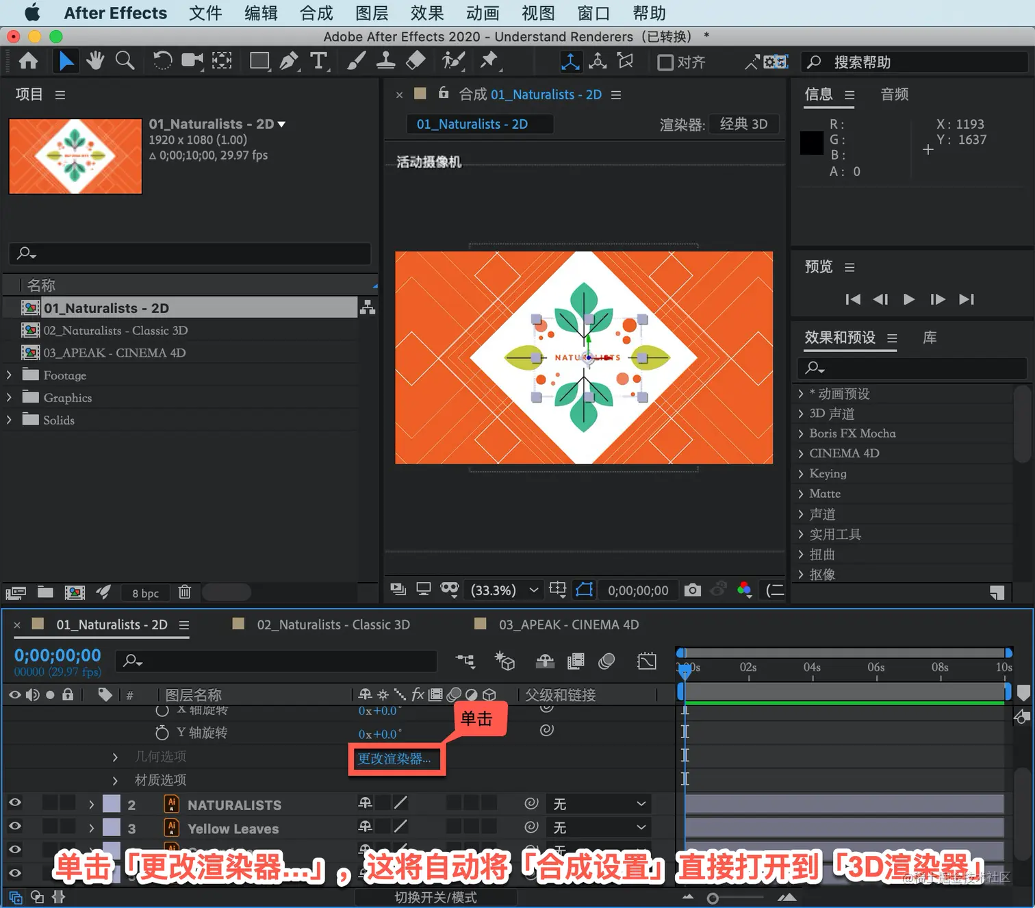Expand the CINEMA 4D effects category
Screen dimensions: 1035x908
pos(800,453)
